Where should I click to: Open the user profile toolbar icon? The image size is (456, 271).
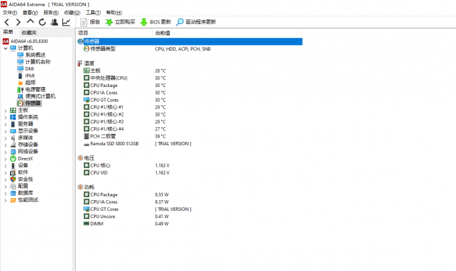coord(54,22)
